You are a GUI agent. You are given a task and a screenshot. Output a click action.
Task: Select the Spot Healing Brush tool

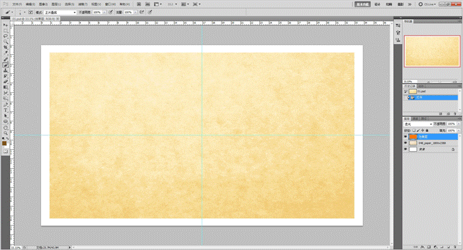coord(5,59)
